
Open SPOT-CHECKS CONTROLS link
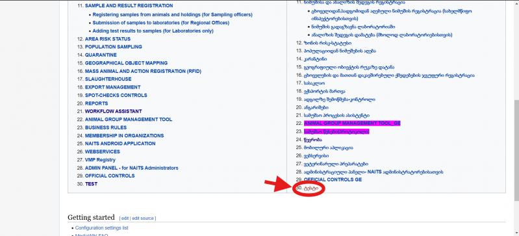tap(116, 96)
